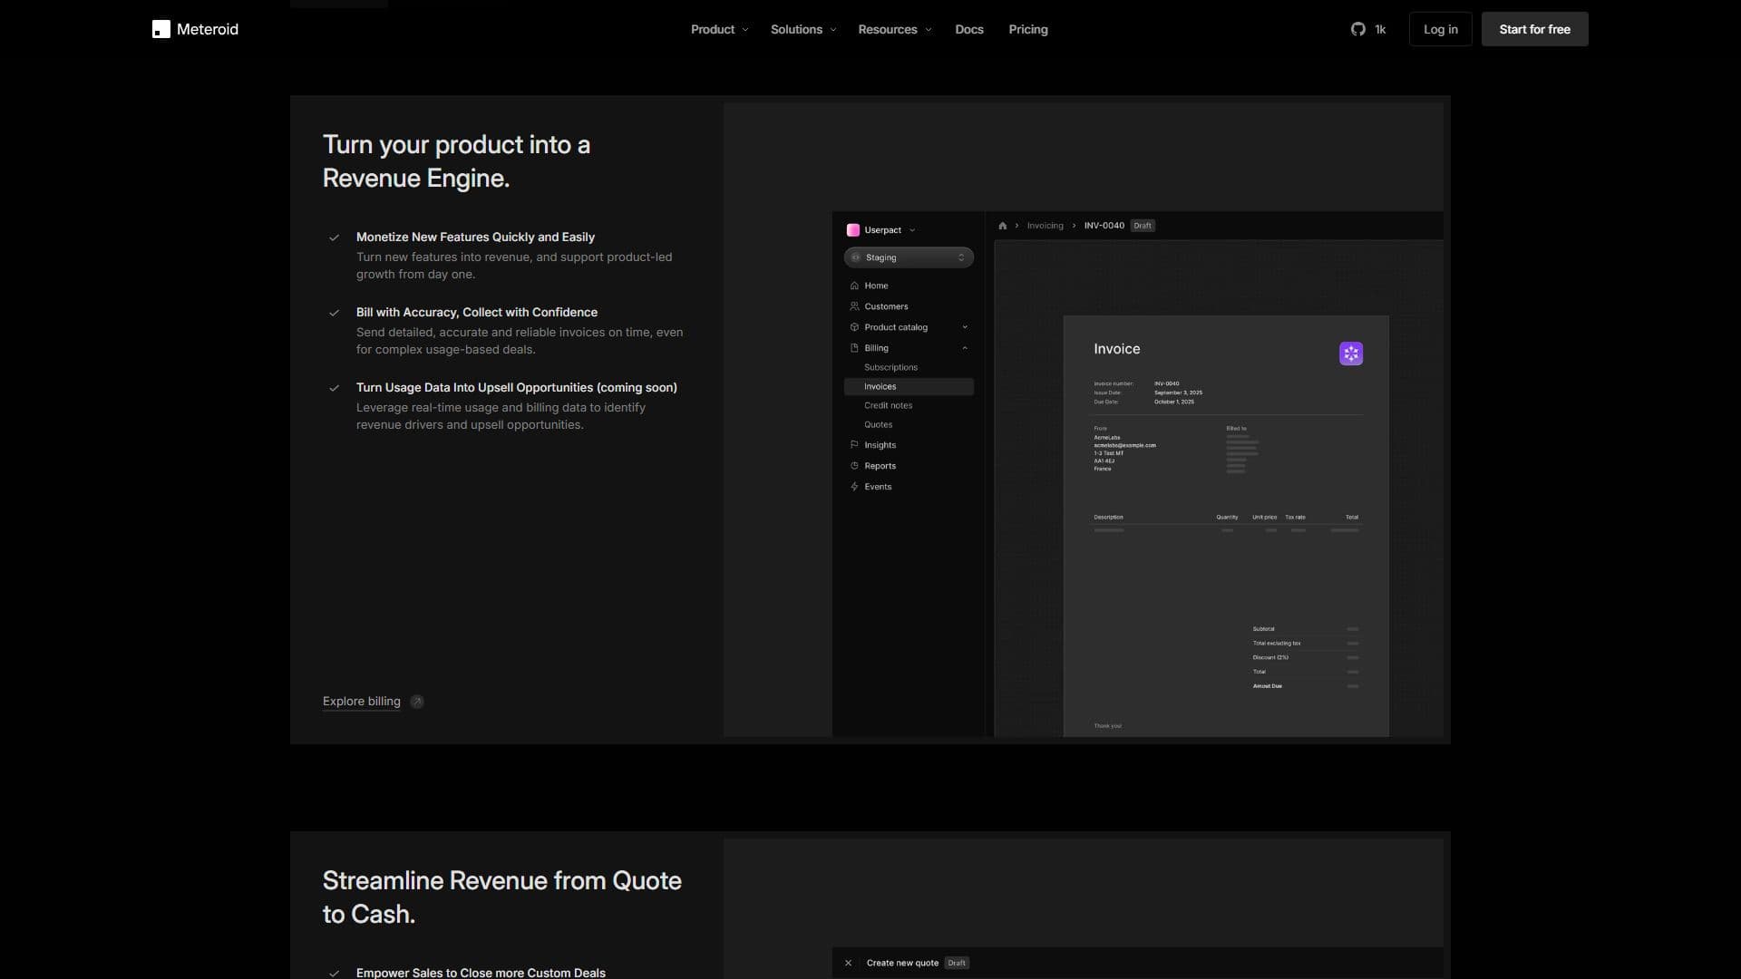
Task: Click checkmark beside Empower Sales
Action: coord(335,974)
